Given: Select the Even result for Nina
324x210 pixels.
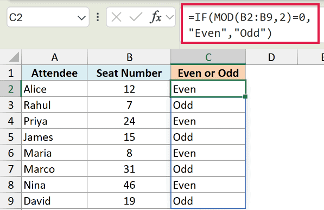Looking at the screenshot, I should tap(208, 185).
